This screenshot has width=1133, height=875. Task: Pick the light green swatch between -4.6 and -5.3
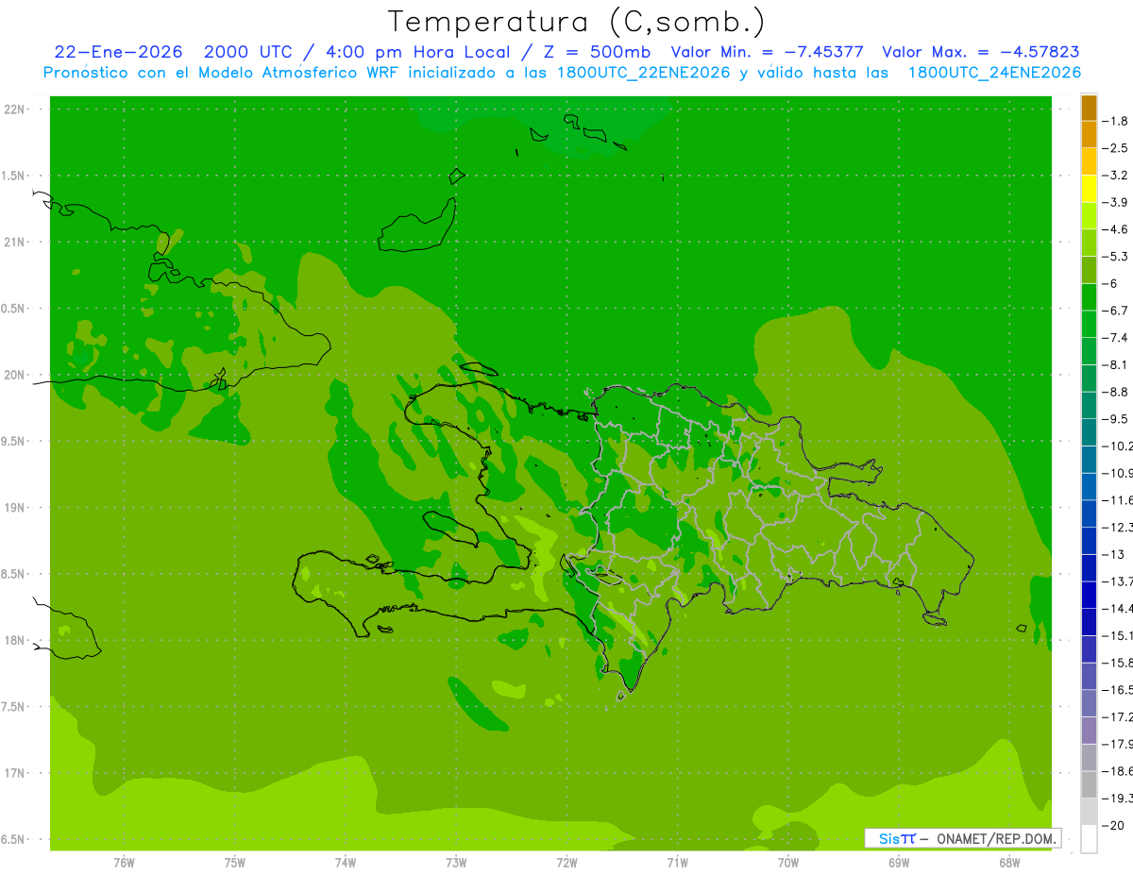(1089, 243)
